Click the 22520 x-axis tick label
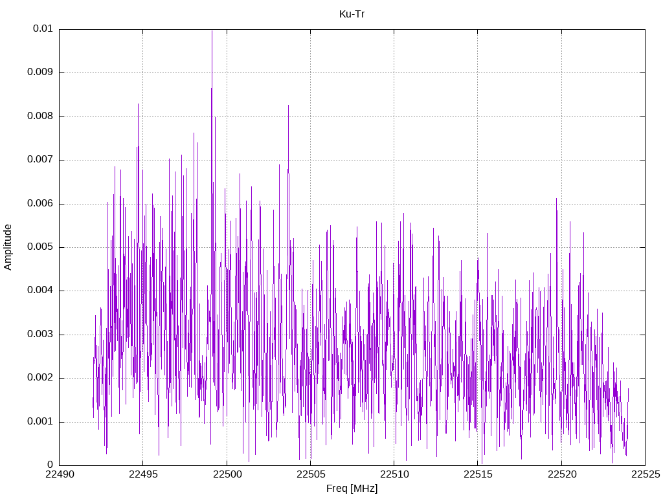This screenshot has height=497, width=663. [x=563, y=474]
